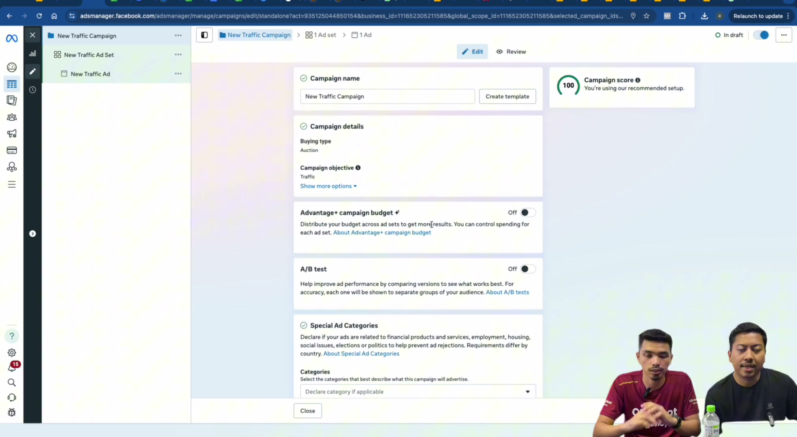Toggle the side panel layout icon
797x437 pixels.
(205, 35)
